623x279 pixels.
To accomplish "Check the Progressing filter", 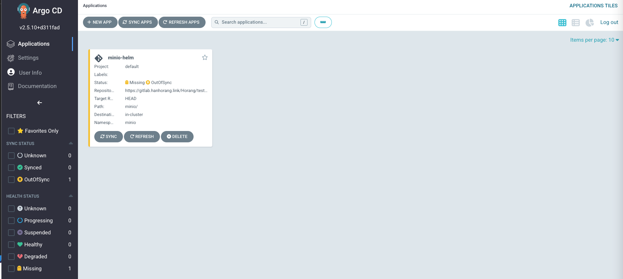I will coord(11,221).
